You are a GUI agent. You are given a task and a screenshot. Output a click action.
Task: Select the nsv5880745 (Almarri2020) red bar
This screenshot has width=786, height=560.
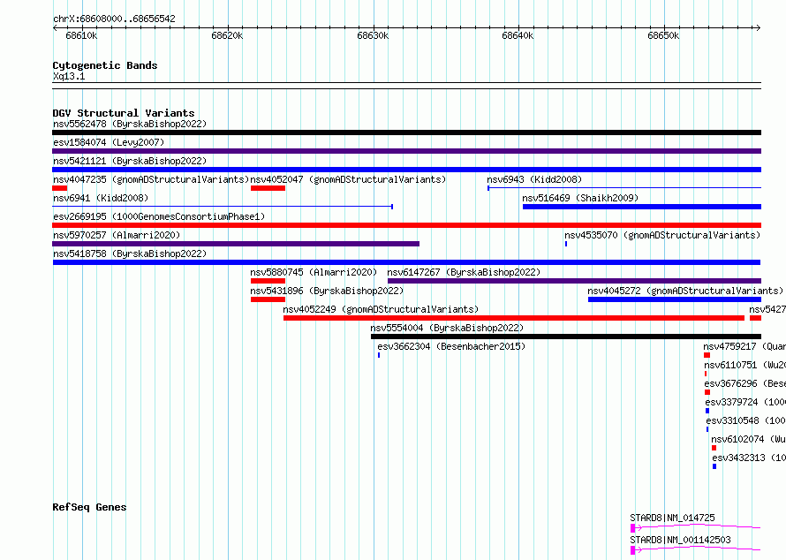point(268,281)
